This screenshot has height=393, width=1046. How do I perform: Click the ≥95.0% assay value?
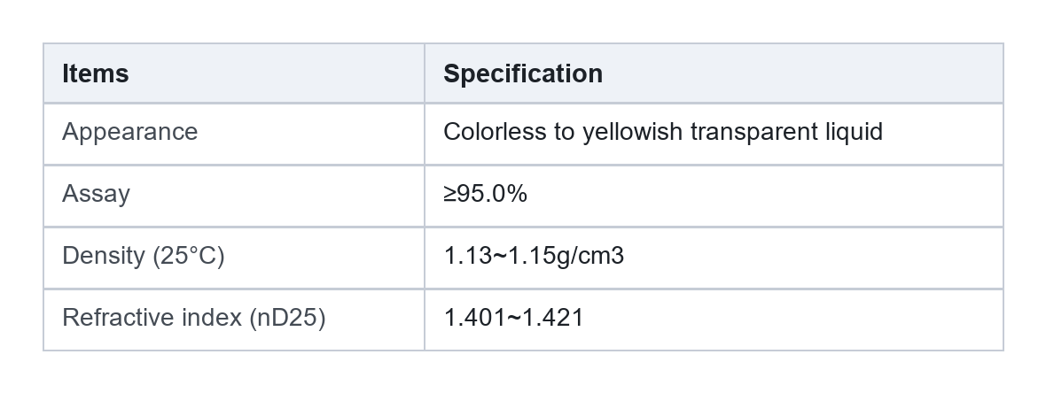[x=486, y=194]
